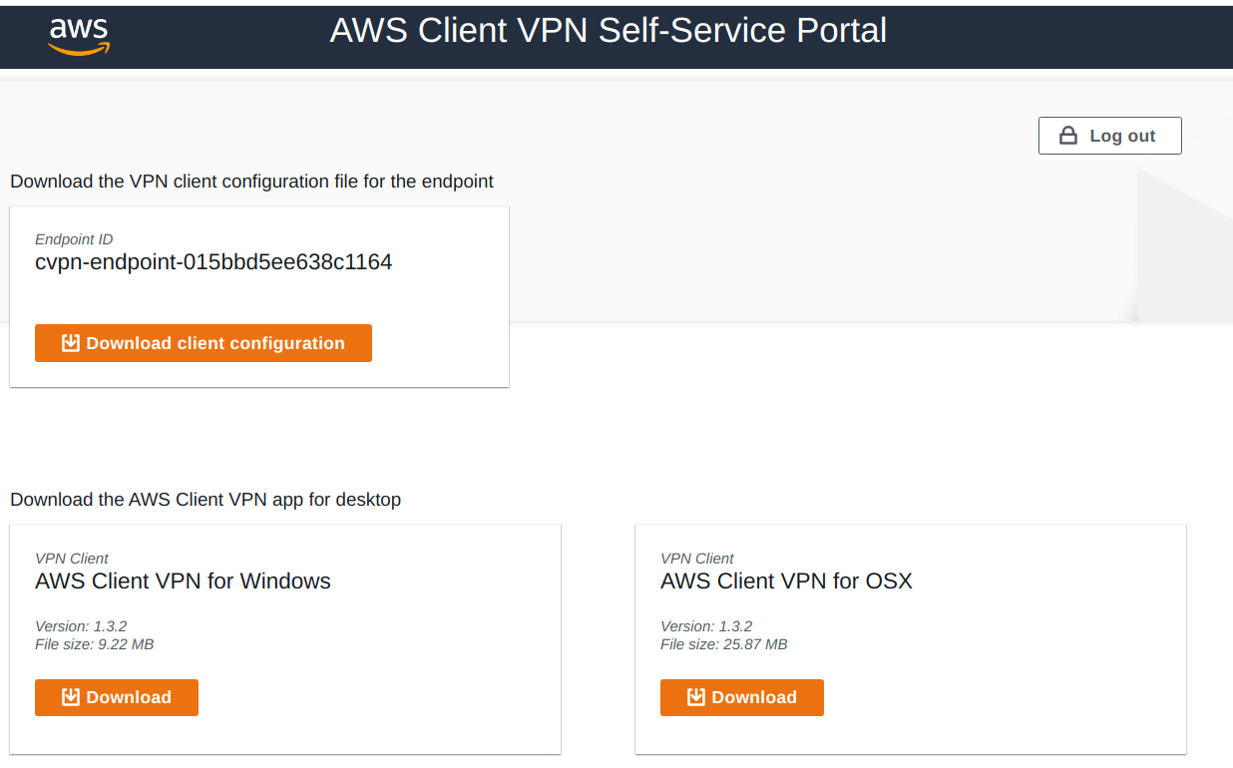The height and width of the screenshot is (768, 1233).
Task: Click the lock icon beside Log out
Action: point(1067,136)
